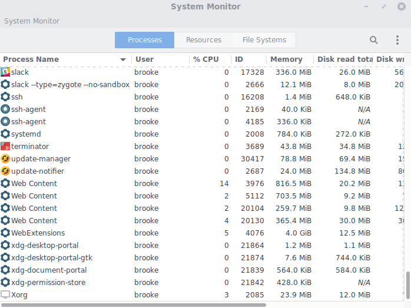Select the xdg-desktop-portal-gtk name
The height and width of the screenshot is (308, 411).
(x=52, y=257)
